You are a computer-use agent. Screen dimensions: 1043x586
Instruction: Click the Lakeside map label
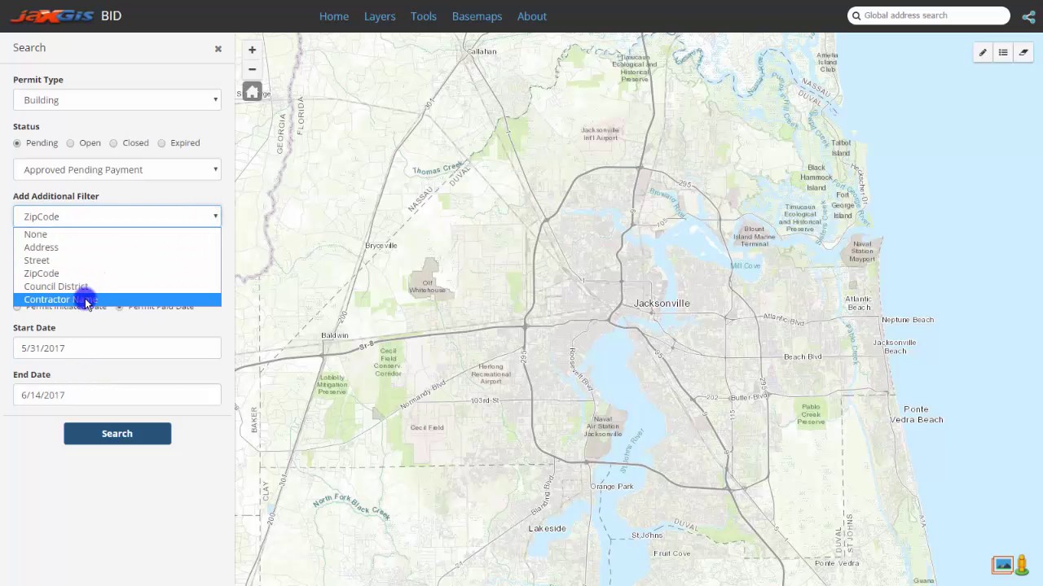click(547, 528)
